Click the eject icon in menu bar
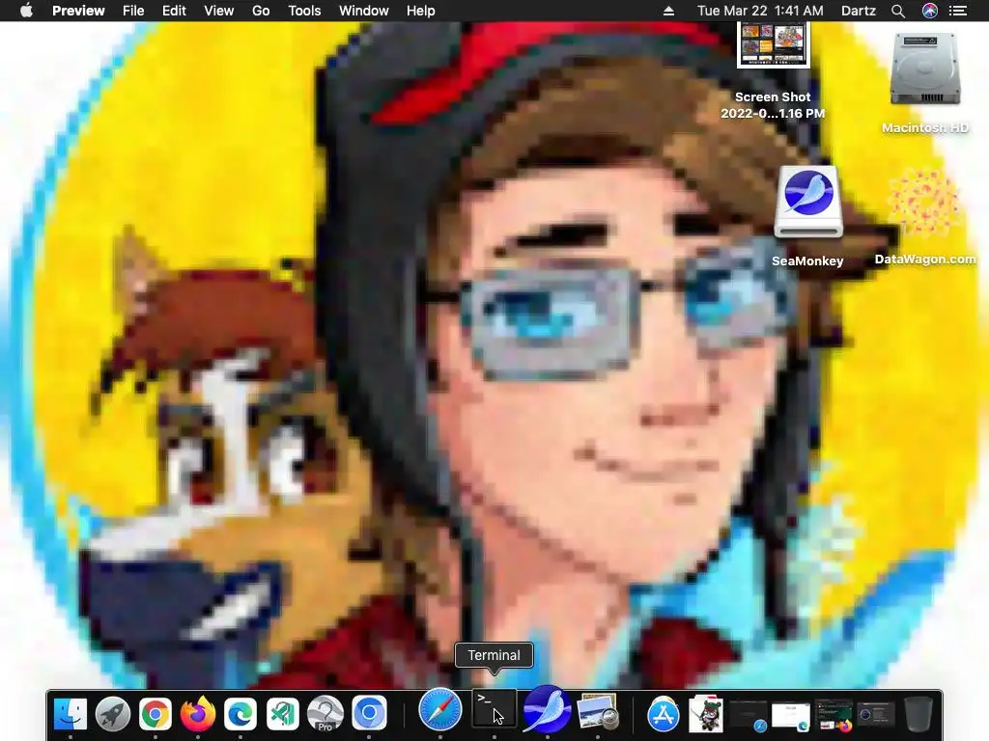 point(668,11)
